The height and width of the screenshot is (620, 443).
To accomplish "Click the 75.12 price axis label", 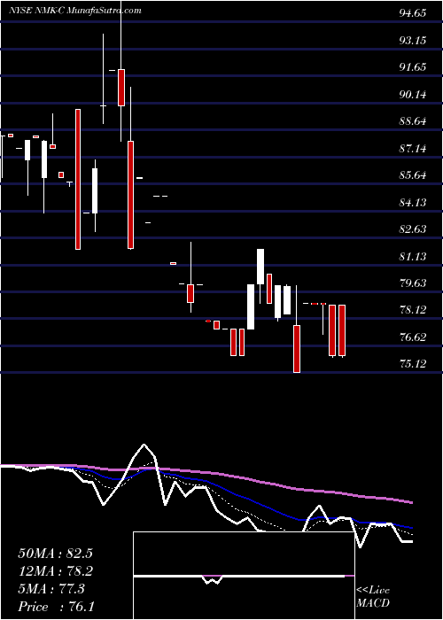I will [x=413, y=365].
